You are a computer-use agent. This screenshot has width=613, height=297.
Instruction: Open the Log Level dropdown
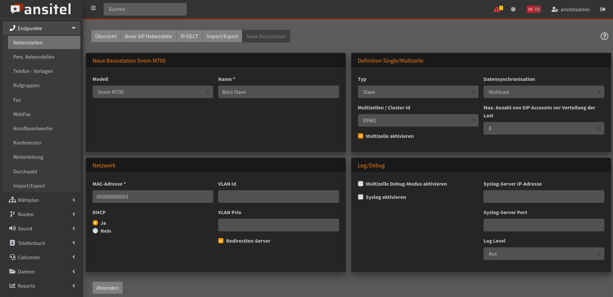click(543, 254)
